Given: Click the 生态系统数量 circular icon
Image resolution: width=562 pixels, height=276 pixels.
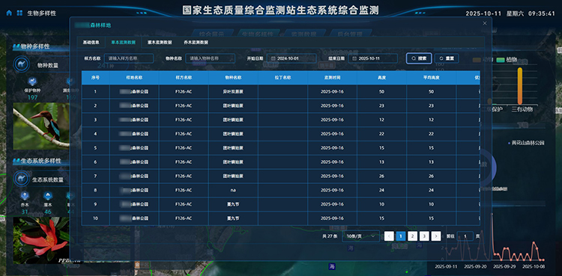Looking at the screenshot, I should (21, 179).
